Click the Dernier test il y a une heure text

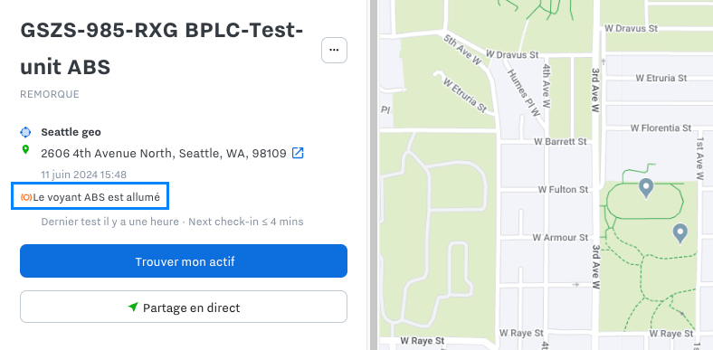coord(109,222)
